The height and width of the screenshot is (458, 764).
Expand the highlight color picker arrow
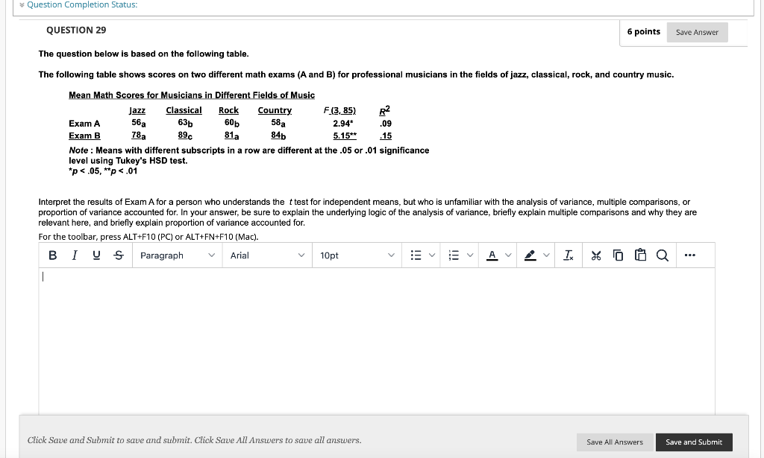click(546, 255)
